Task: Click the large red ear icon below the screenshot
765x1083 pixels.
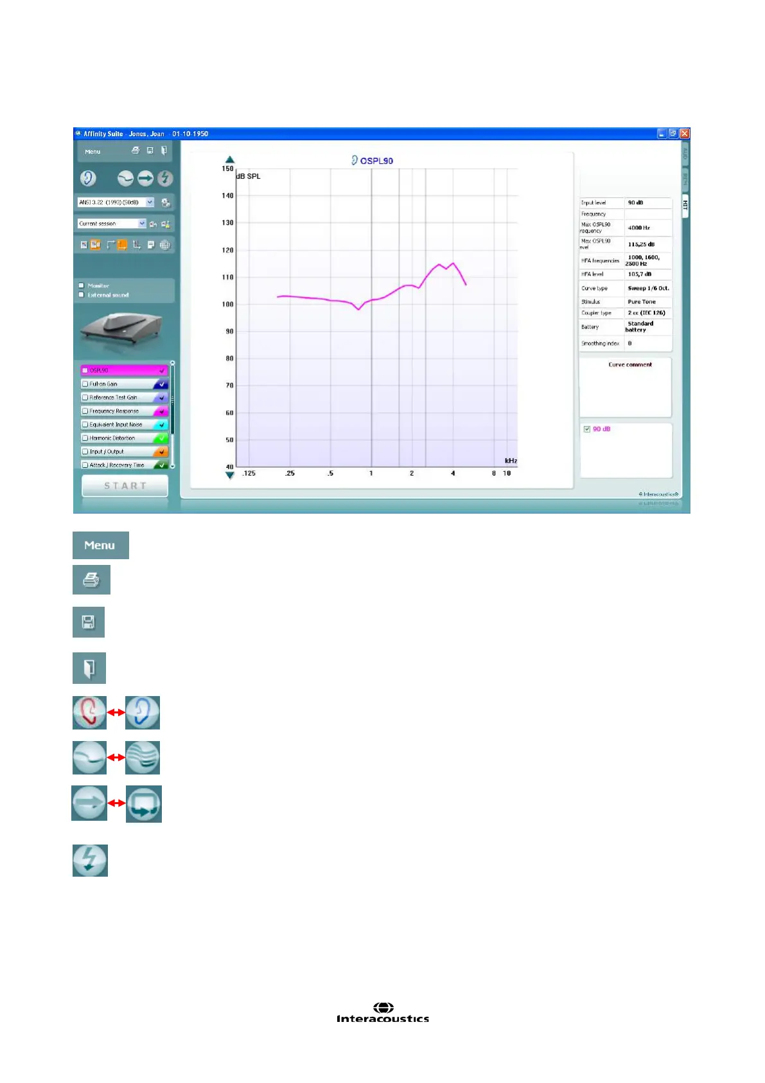Action: tap(89, 712)
